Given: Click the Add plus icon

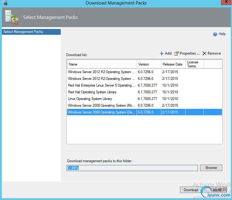Looking at the screenshot, I should 162,53.
